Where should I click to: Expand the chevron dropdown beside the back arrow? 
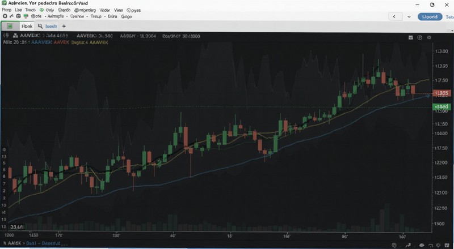[x=409, y=17]
